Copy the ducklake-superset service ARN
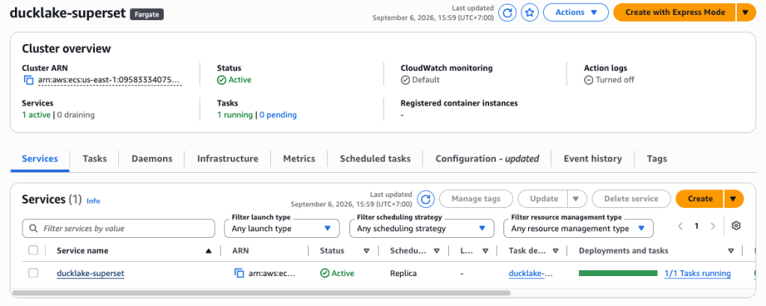The image size is (766, 306). coord(239,273)
